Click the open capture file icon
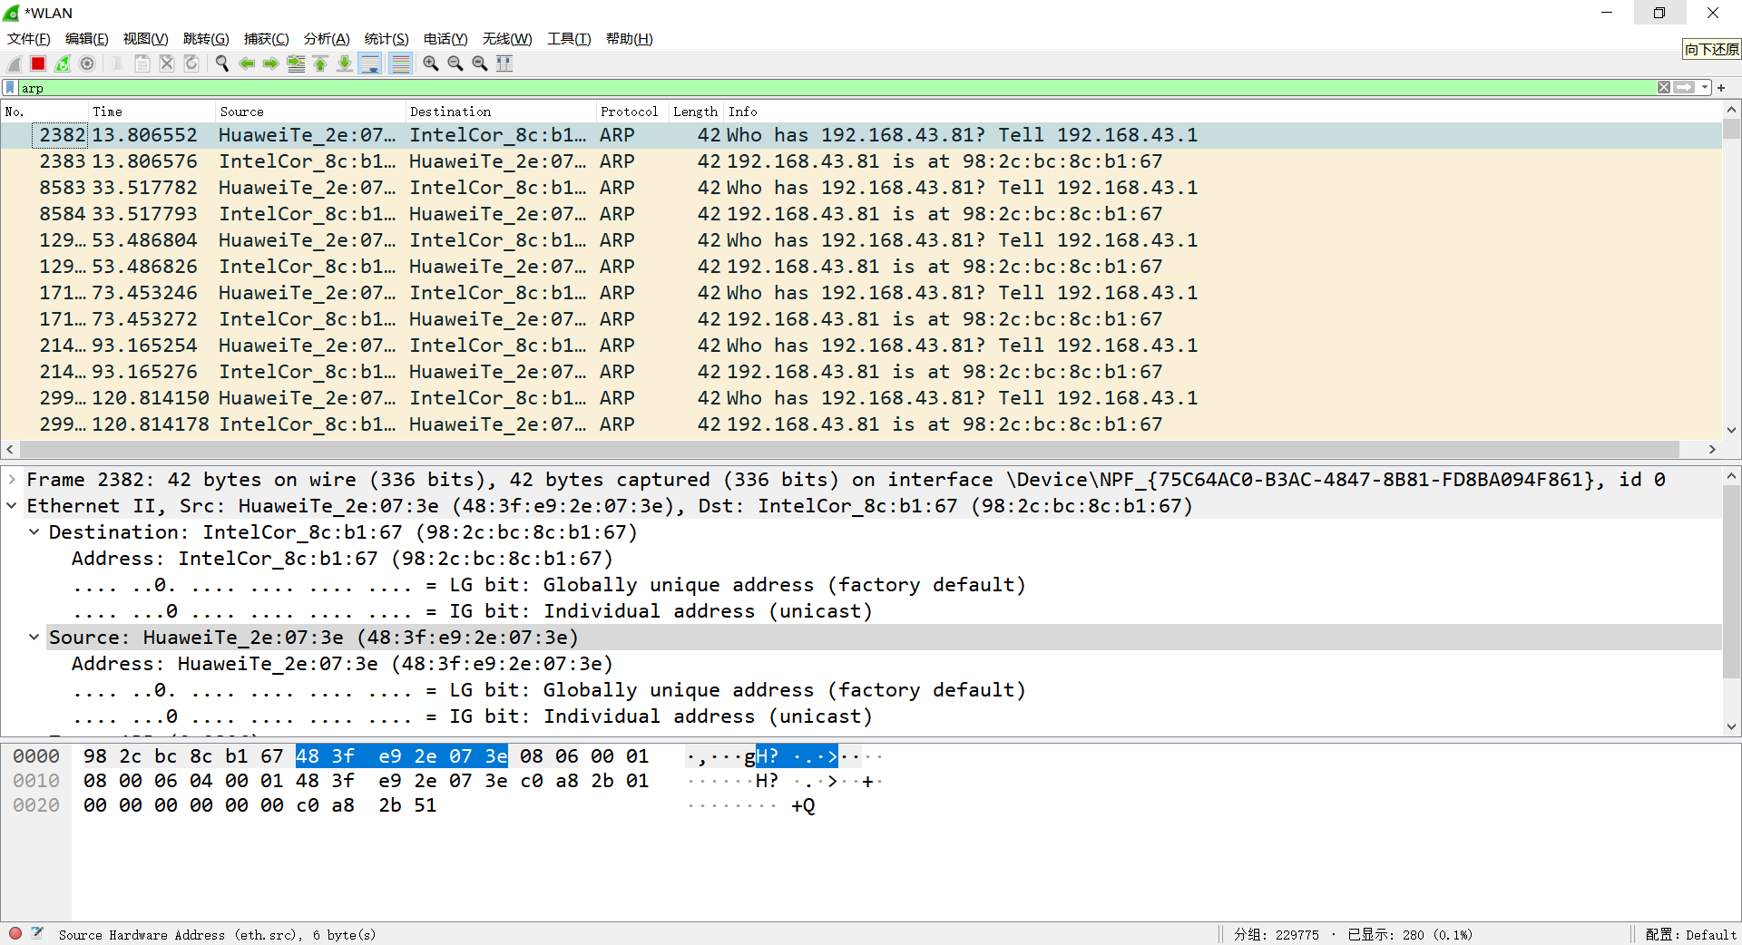The image size is (1742, 945). [x=117, y=63]
